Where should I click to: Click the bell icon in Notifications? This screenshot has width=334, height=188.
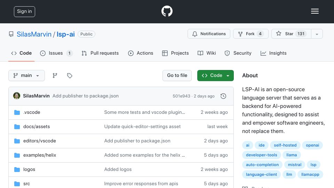point(195,34)
